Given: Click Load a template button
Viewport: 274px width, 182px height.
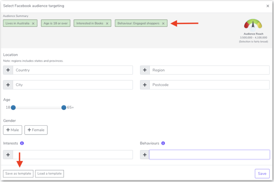Looking at the screenshot, I should click(49, 174).
